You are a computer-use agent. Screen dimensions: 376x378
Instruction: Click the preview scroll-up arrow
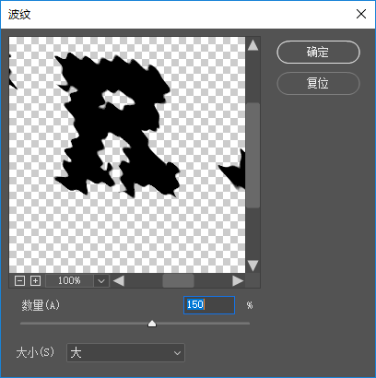point(253,45)
